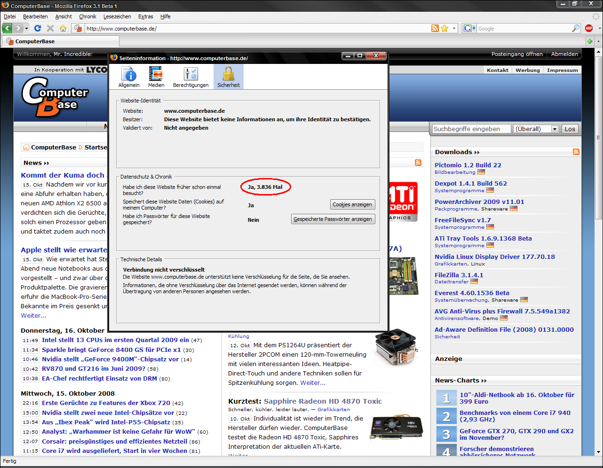Screen dimensions: 603x468
Task: Click the Los search button
Action: pyautogui.click(x=570, y=129)
